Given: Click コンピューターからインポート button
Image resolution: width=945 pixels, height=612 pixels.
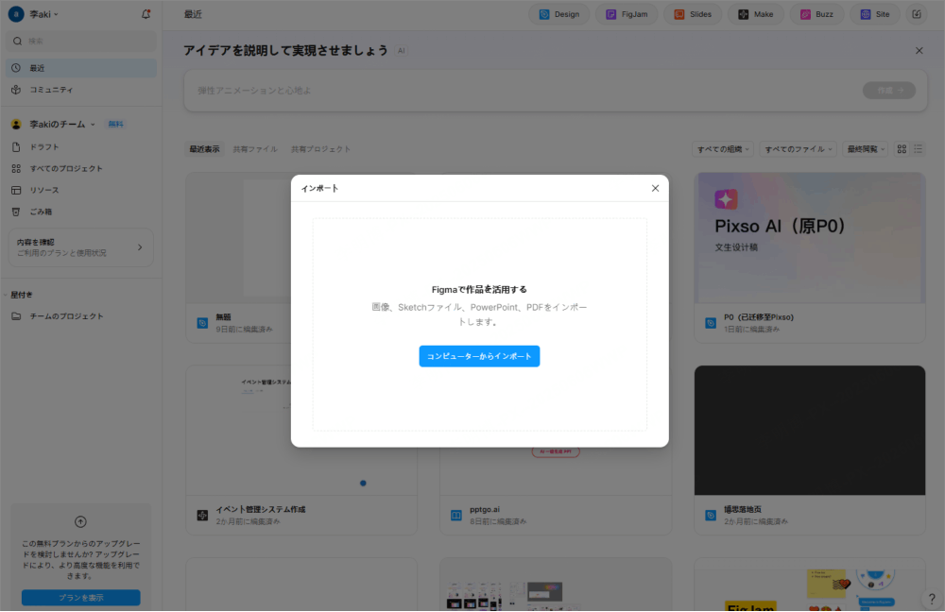Looking at the screenshot, I should [x=479, y=356].
